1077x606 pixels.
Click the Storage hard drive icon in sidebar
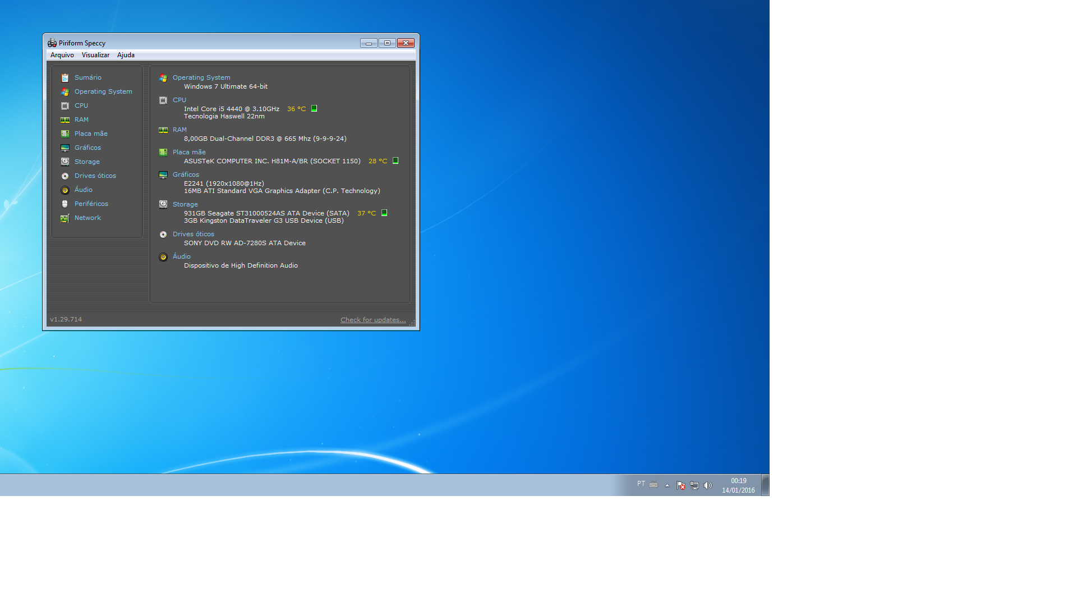pyautogui.click(x=65, y=162)
